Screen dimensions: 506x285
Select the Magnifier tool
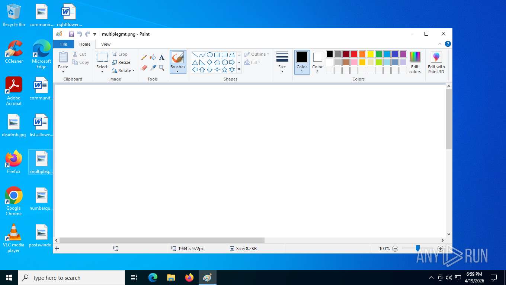(x=161, y=68)
